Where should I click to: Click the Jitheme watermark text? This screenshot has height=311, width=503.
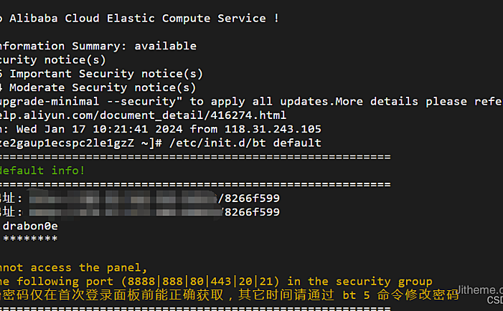(x=480, y=290)
